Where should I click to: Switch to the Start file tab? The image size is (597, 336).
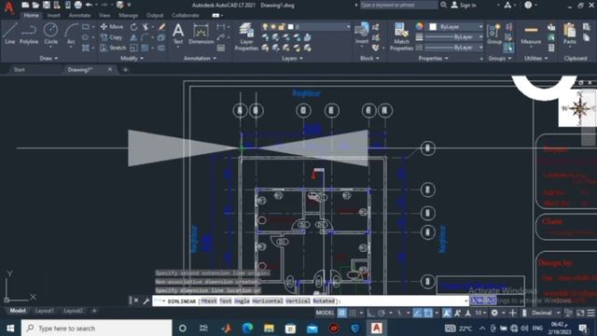pos(19,70)
